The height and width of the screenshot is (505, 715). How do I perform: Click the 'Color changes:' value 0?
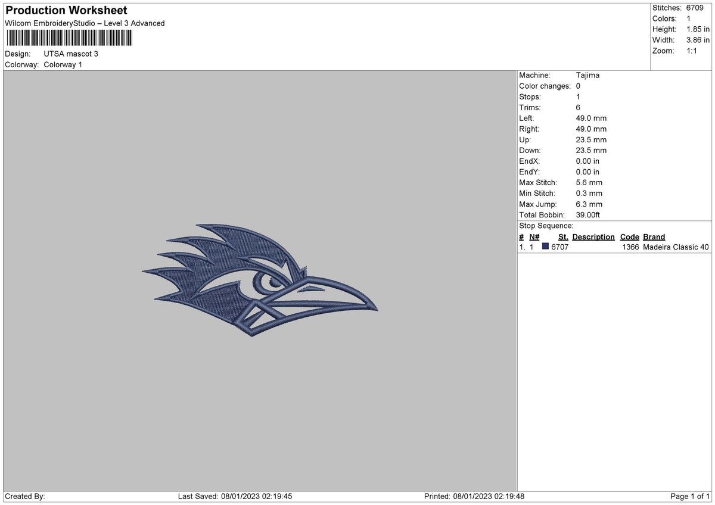(x=578, y=86)
